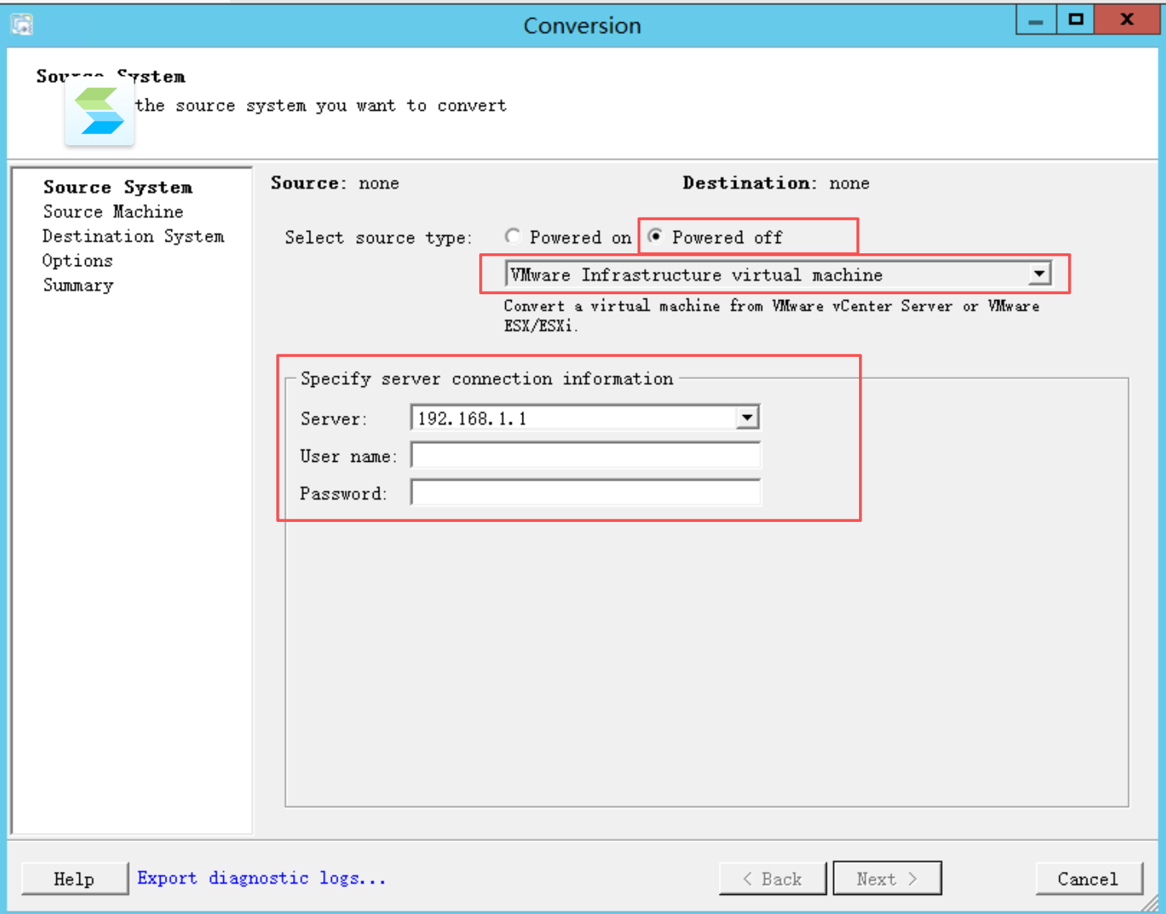Click the green and blue overlay logo icon

(x=99, y=111)
